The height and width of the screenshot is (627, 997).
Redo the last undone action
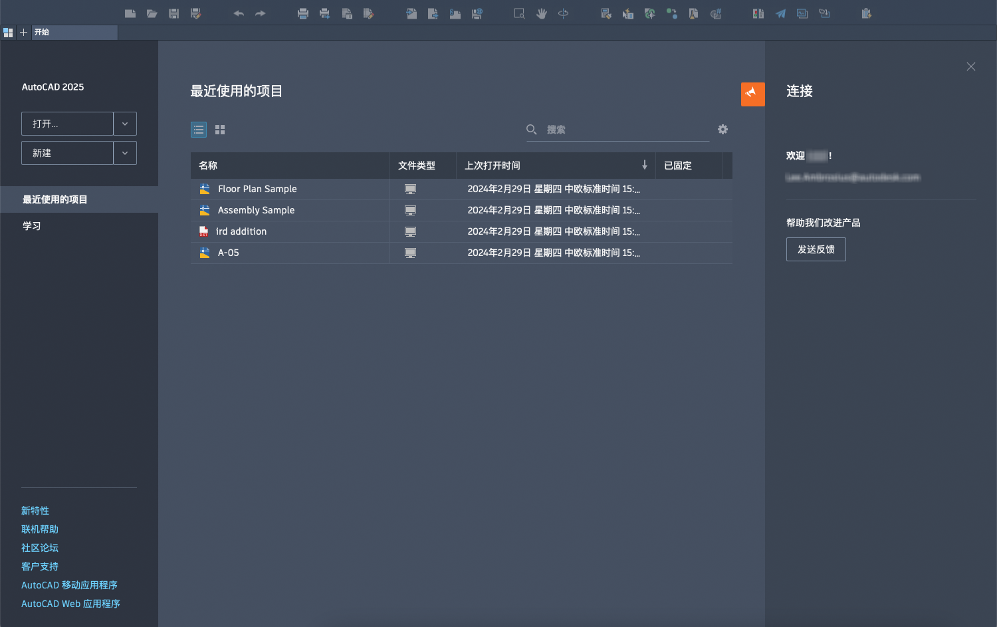261,13
